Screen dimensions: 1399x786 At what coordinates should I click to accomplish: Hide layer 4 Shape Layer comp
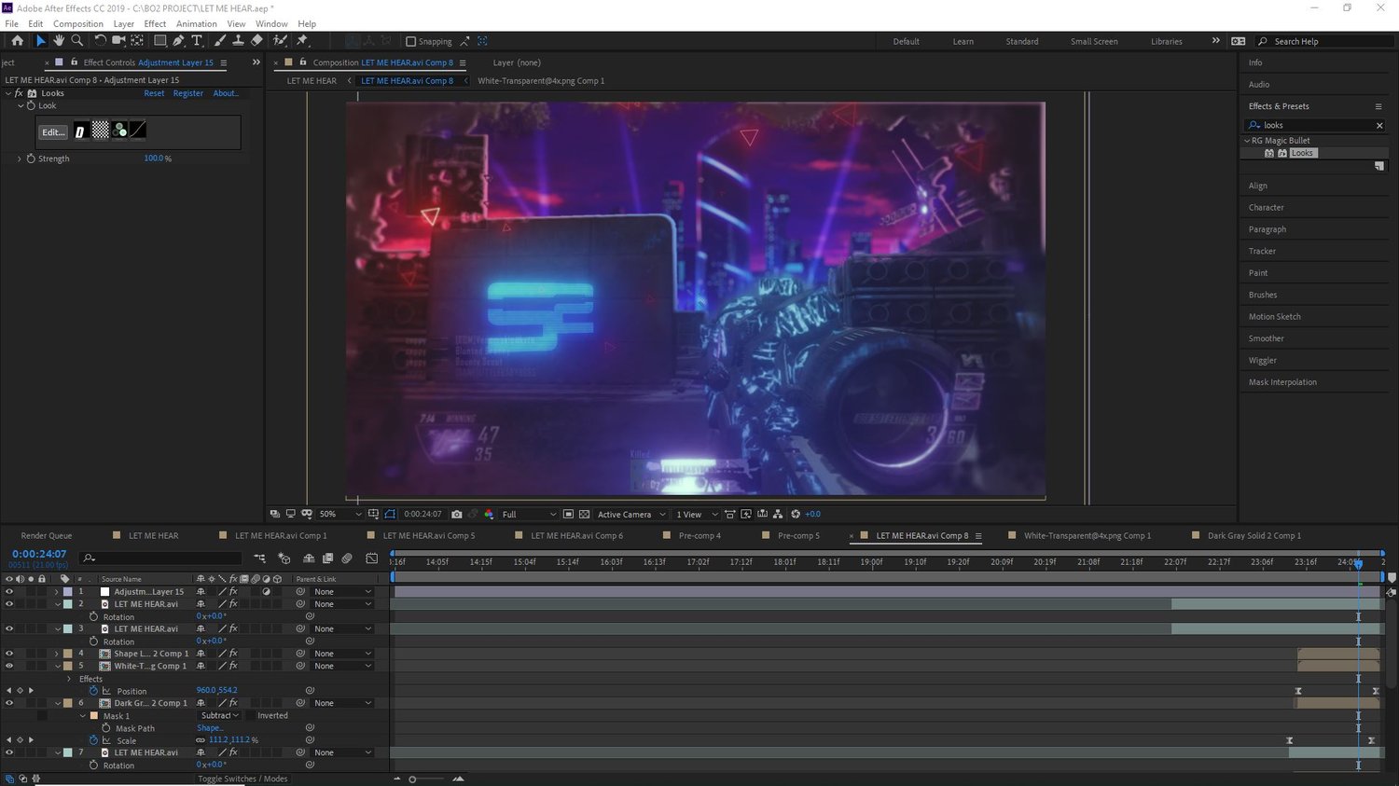click(x=9, y=654)
